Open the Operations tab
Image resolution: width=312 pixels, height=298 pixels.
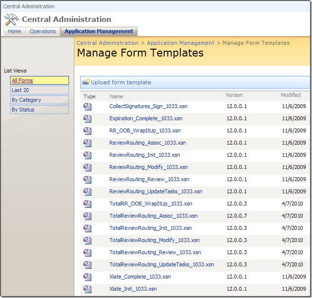[43, 31]
